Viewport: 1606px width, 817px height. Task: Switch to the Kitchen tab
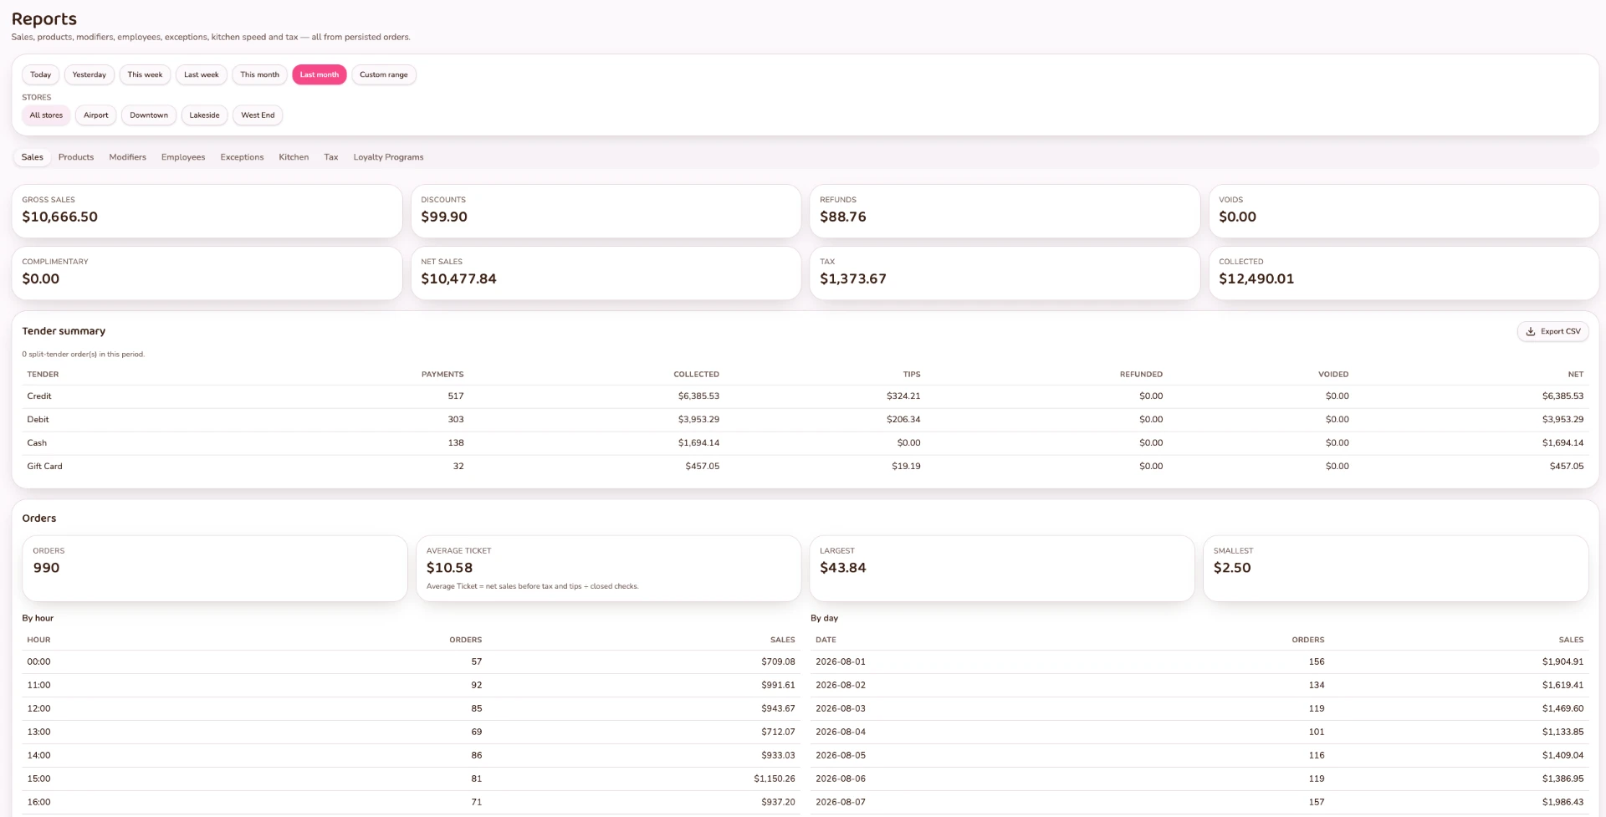[294, 157]
